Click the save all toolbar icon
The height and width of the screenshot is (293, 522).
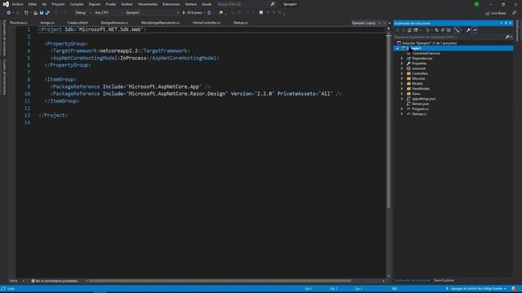47,13
